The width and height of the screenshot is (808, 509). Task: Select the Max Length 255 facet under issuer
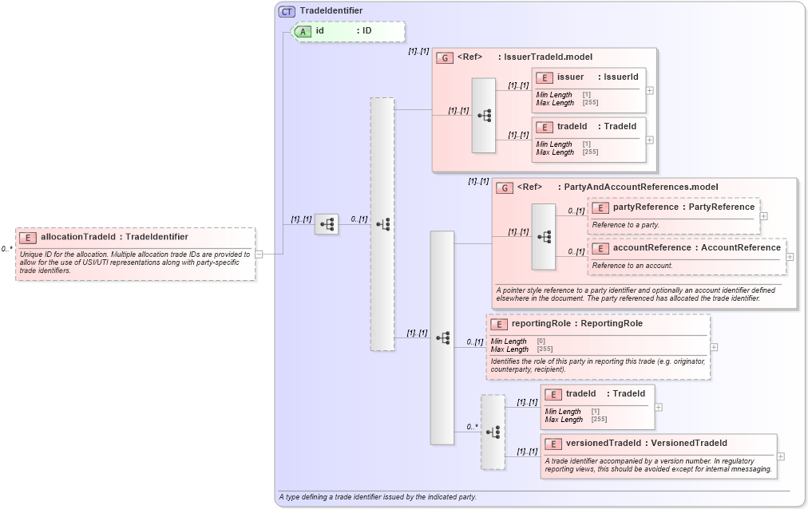coord(591,103)
